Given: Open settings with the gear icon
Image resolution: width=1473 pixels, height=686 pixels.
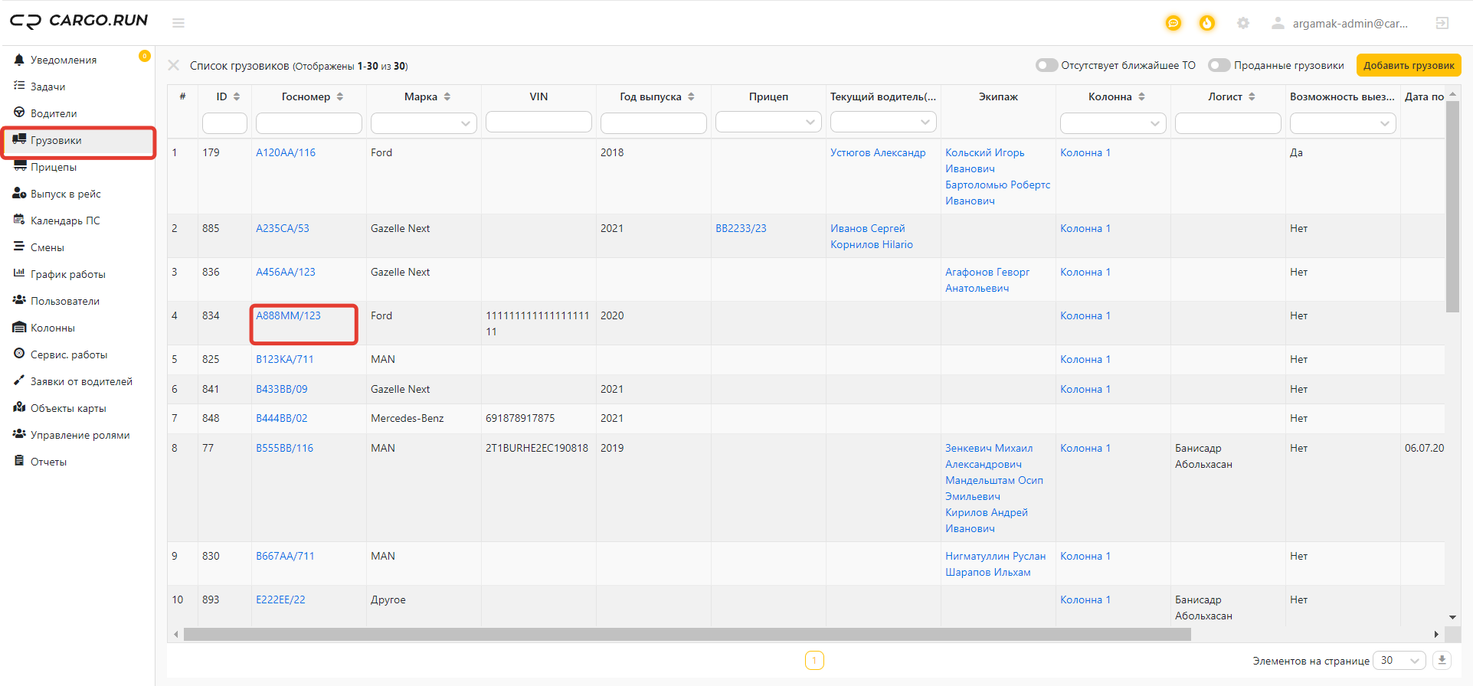Looking at the screenshot, I should pyautogui.click(x=1243, y=23).
